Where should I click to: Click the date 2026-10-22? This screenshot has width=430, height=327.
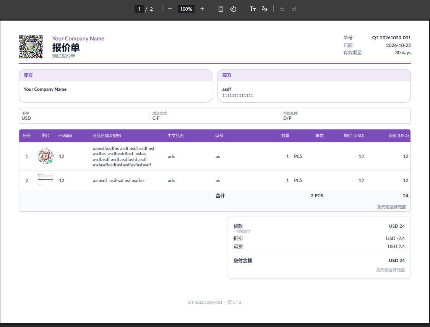398,45
